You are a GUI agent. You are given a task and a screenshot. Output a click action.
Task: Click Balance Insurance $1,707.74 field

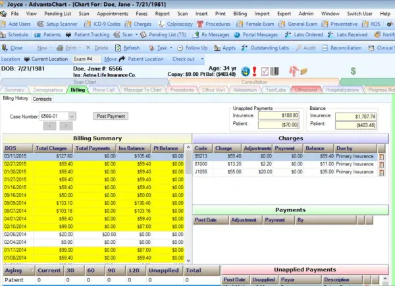[355, 117]
